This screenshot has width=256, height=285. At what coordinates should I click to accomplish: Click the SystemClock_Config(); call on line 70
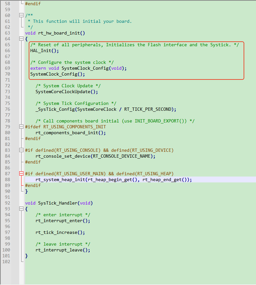tap(57, 74)
